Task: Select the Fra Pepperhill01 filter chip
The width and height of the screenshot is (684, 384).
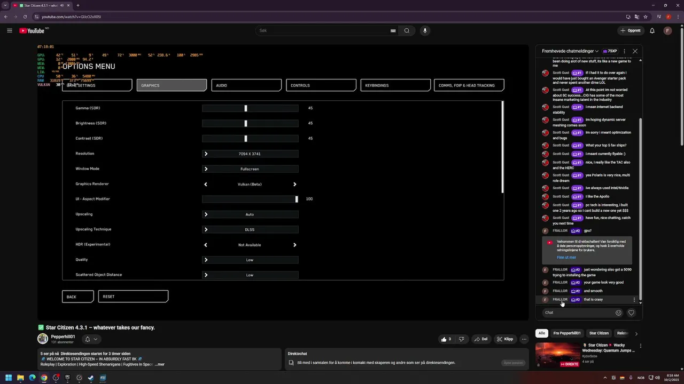Action: (x=567, y=333)
